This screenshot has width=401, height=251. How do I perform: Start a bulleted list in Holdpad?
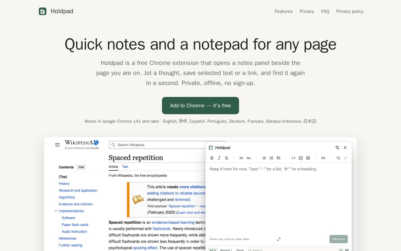point(264,158)
